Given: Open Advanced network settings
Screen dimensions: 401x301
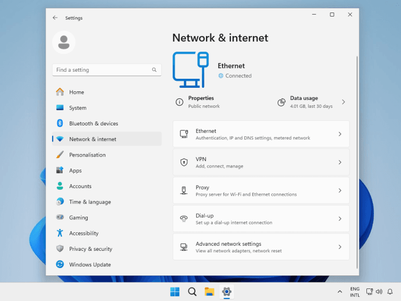Looking at the screenshot, I should (261, 247).
